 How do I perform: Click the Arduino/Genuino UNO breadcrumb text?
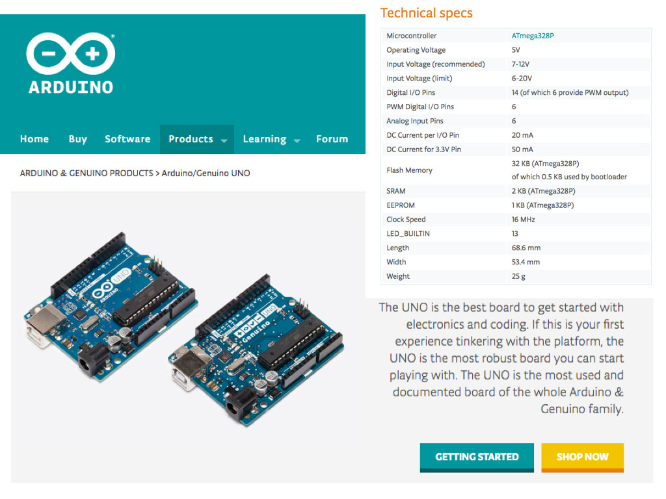tap(206, 173)
